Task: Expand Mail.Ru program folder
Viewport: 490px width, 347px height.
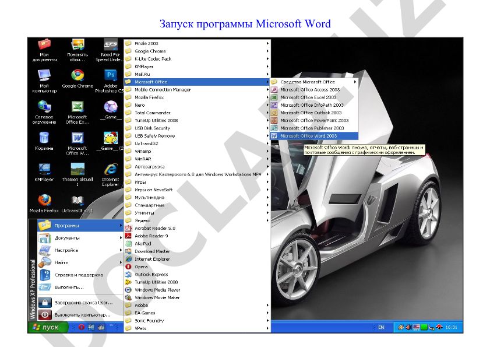Action: [x=197, y=74]
